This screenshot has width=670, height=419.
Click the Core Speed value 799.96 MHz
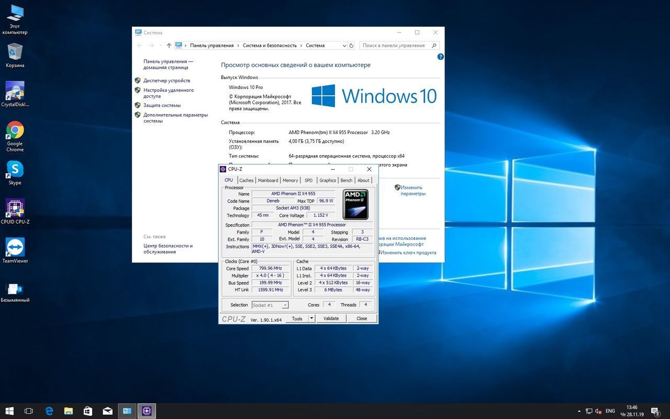pyautogui.click(x=271, y=268)
